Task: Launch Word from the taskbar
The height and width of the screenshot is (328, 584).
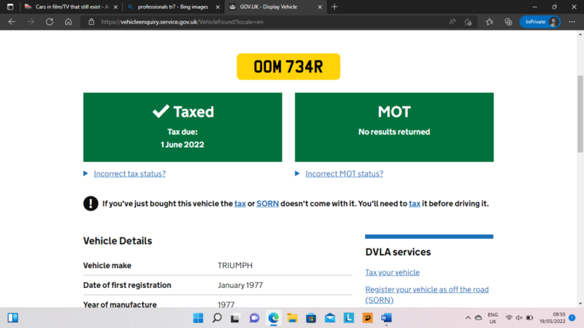Action: 386,318
